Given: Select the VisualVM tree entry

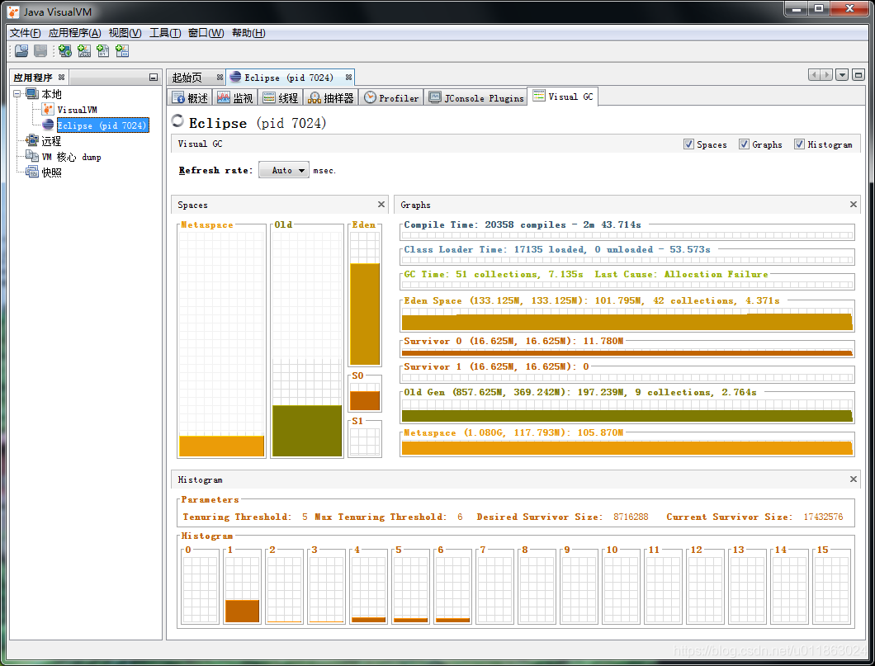Looking at the screenshot, I should 77,110.
